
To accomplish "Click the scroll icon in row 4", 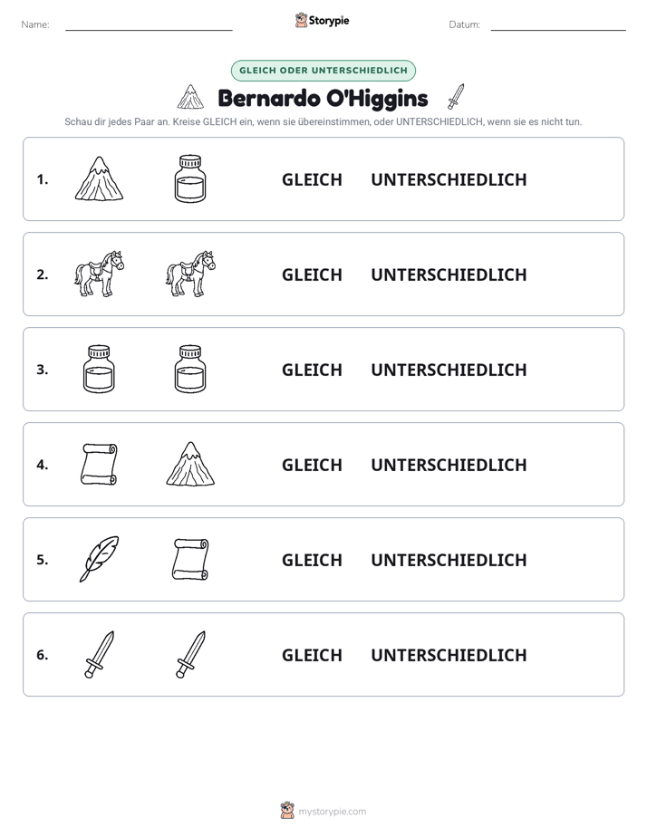I will tap(100, 465).
